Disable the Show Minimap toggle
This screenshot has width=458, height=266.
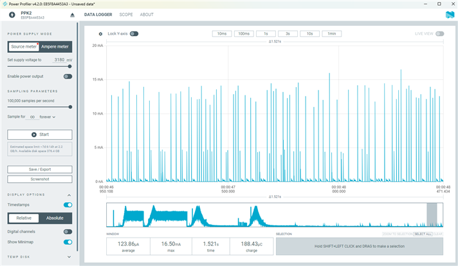pos(68,242)
